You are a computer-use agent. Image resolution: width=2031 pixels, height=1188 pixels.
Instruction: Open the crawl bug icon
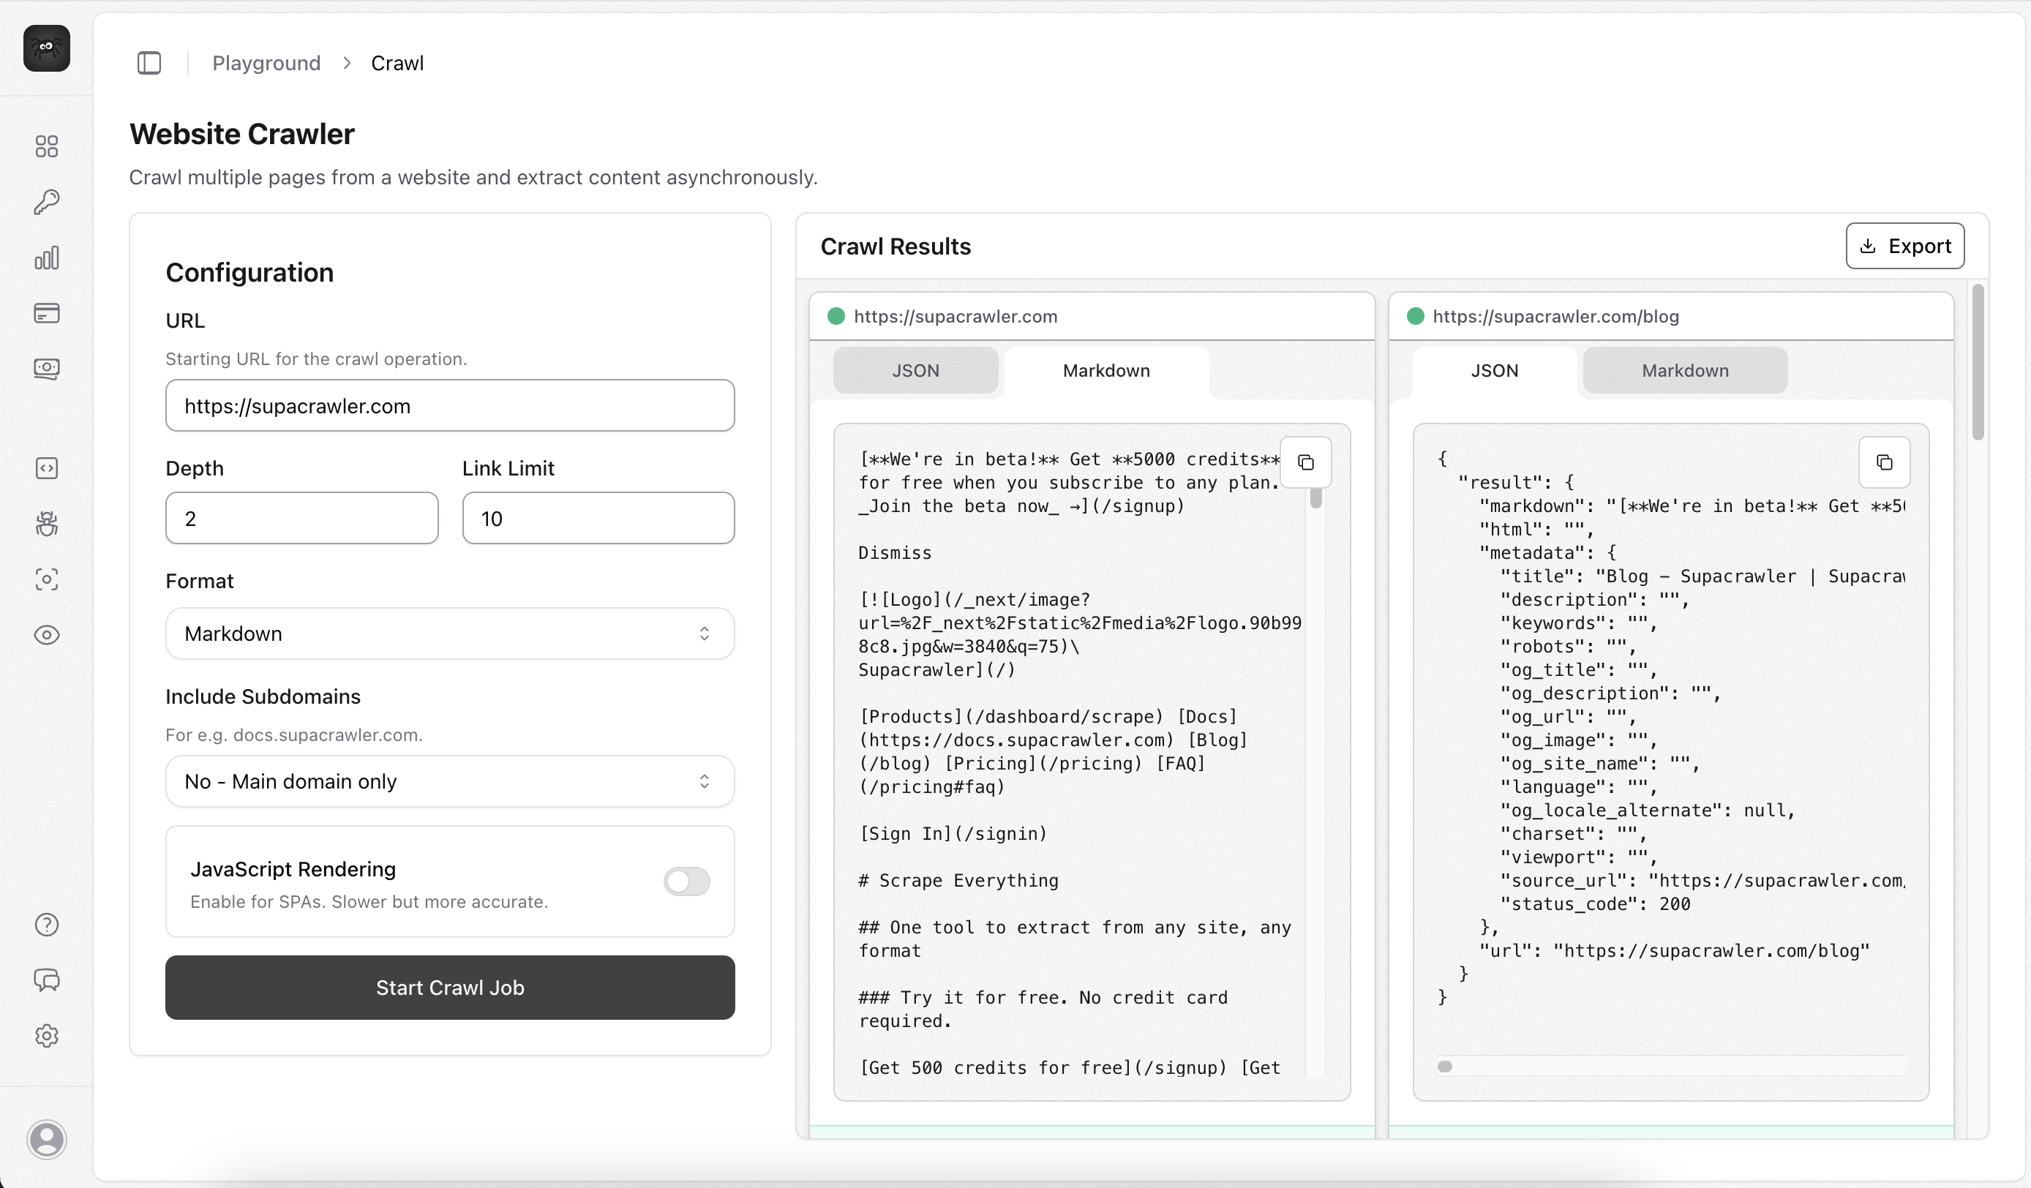[47, 524]
